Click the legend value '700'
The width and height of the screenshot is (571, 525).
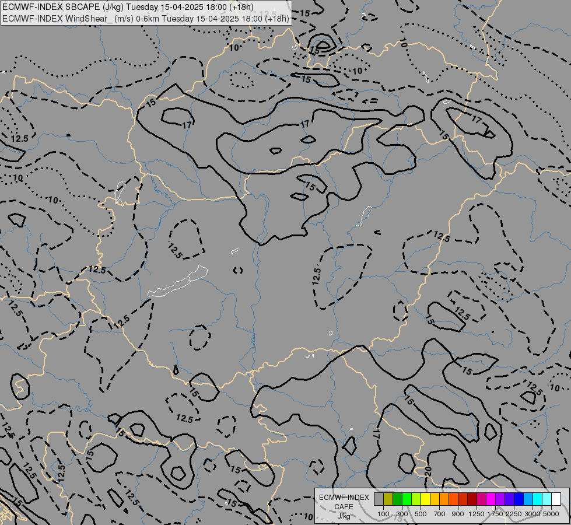click(x=440, y=514)
